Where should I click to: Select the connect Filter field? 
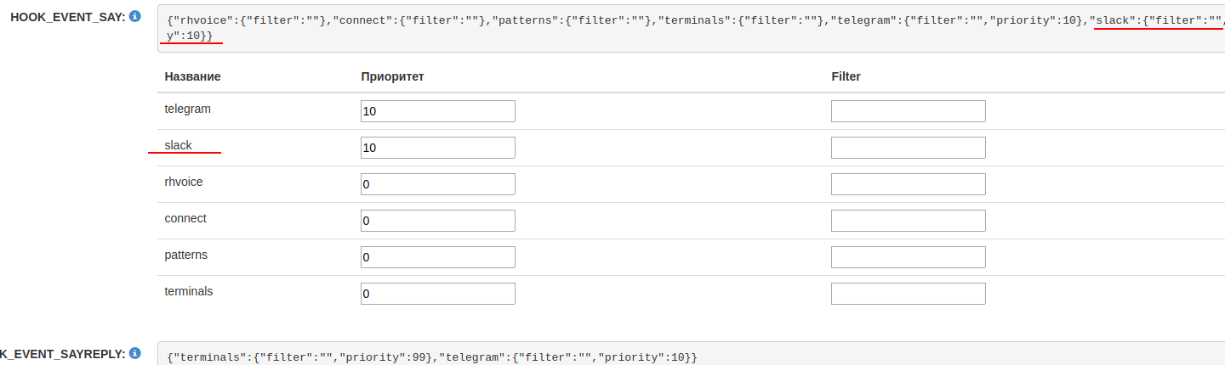908,221
